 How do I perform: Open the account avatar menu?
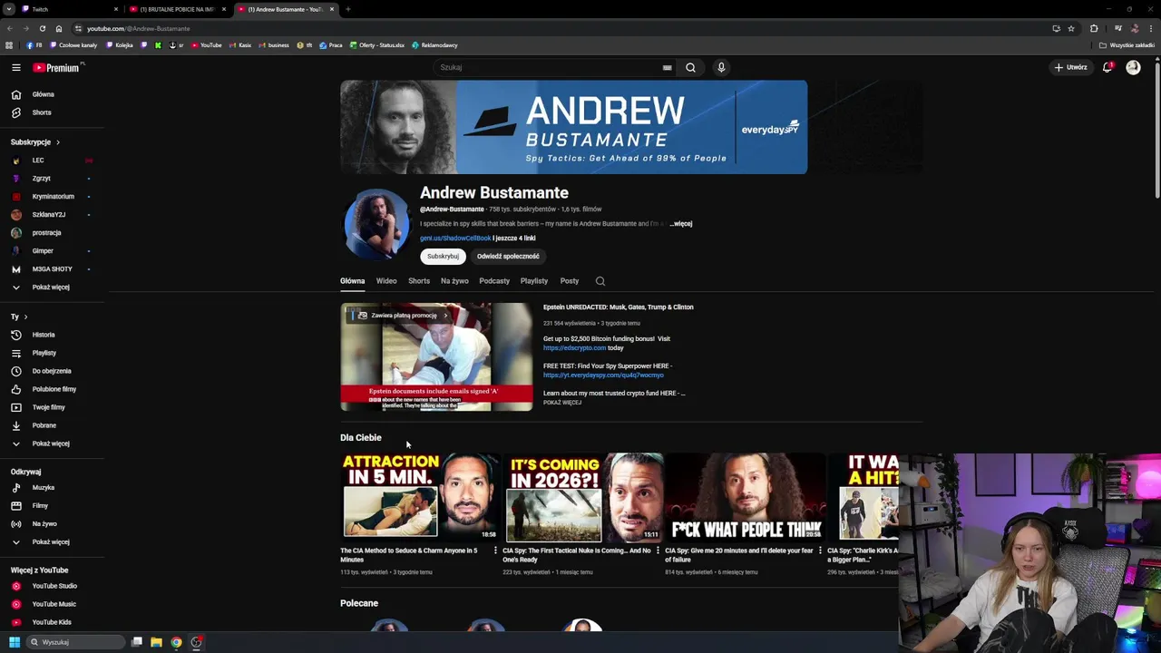pyautogui.click(x=1133, y=67)
